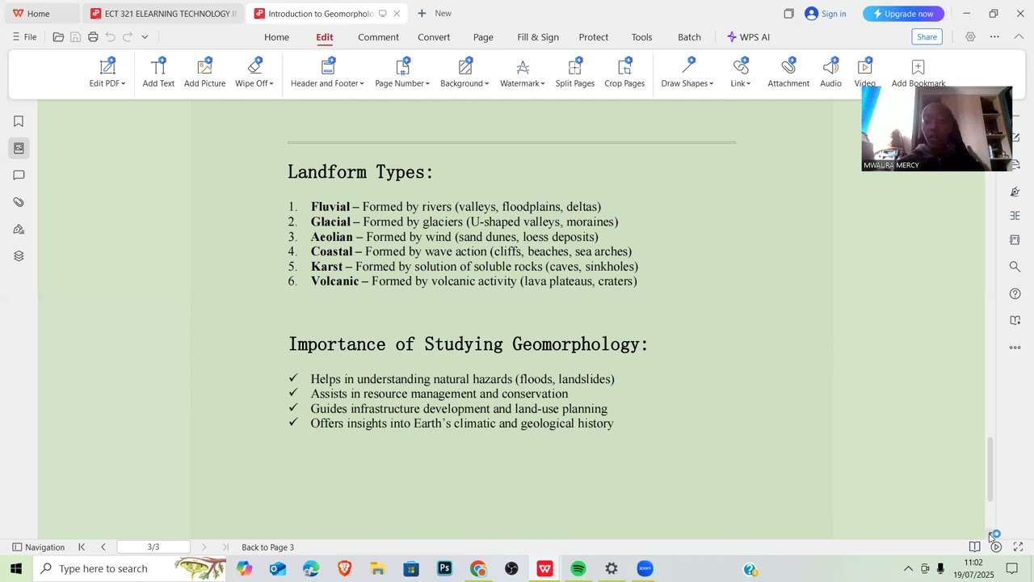The width and height of the screenshot is (1034, 582).
Task: Collapse the ribbon with the chevron
Action: 1019,37
